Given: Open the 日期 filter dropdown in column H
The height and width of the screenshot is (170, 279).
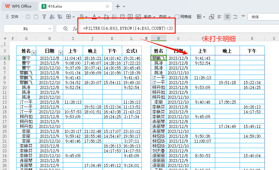Looking at the screenshot, I should point(60,53).
